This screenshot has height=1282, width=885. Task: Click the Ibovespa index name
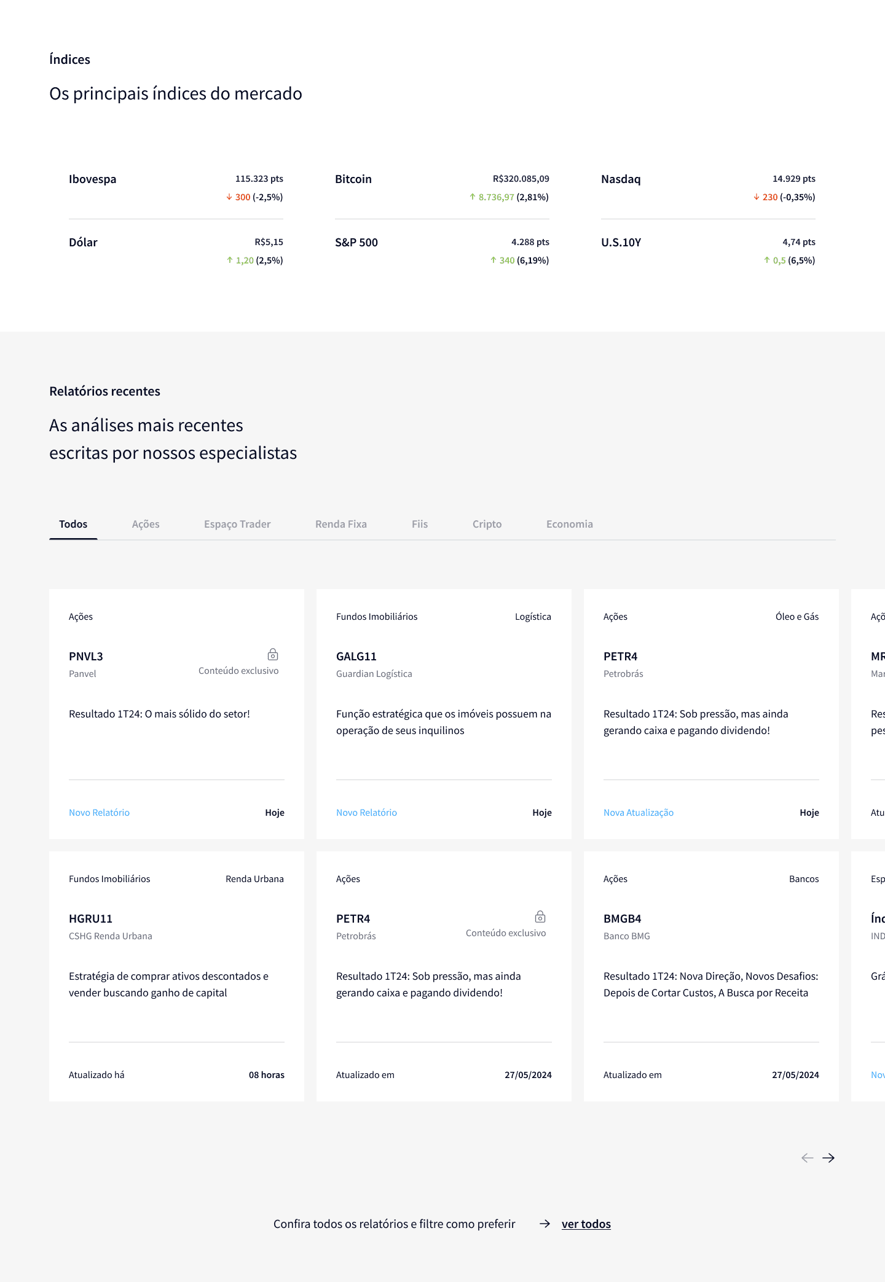(x=92, y=179)
